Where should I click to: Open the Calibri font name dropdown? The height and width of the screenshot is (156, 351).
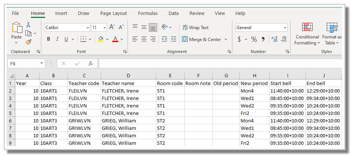click(x=88, y=28)
